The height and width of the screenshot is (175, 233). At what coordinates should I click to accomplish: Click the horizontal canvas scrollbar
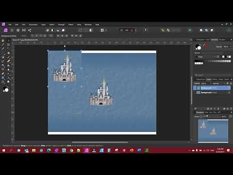click(x=100, y=142)
